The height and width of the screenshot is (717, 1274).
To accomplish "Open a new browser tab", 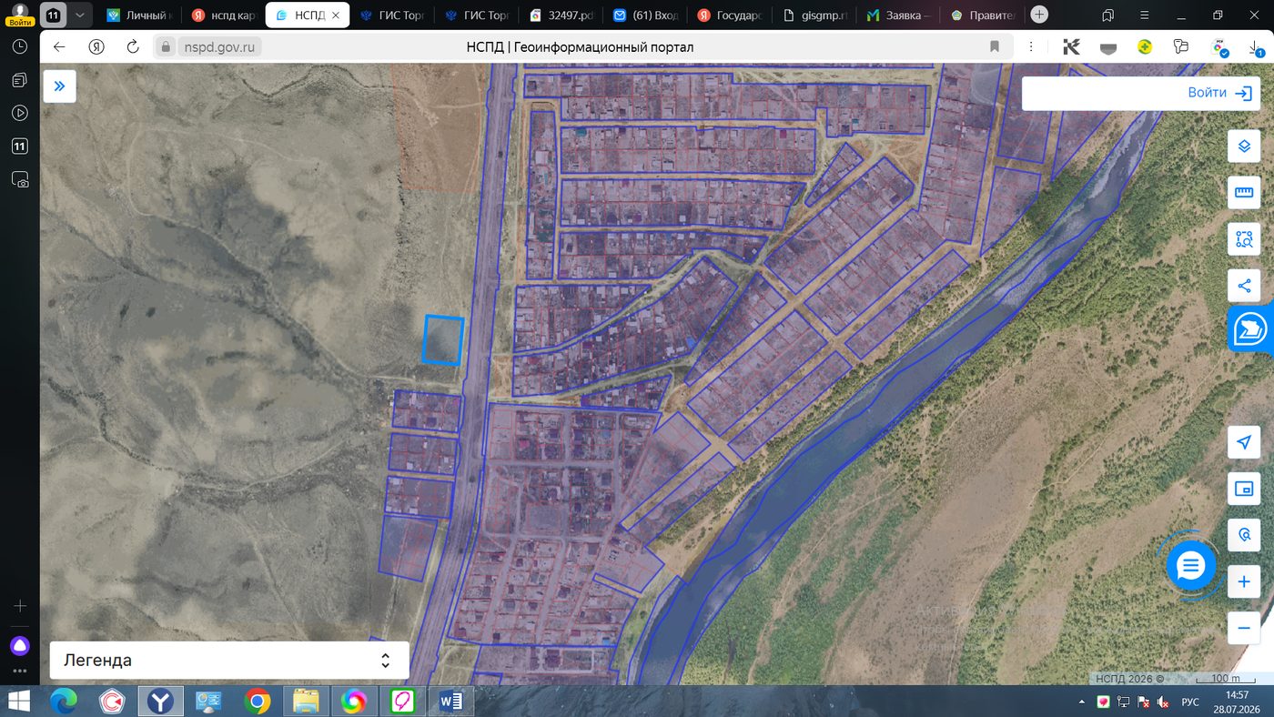I will [1039, 15].
